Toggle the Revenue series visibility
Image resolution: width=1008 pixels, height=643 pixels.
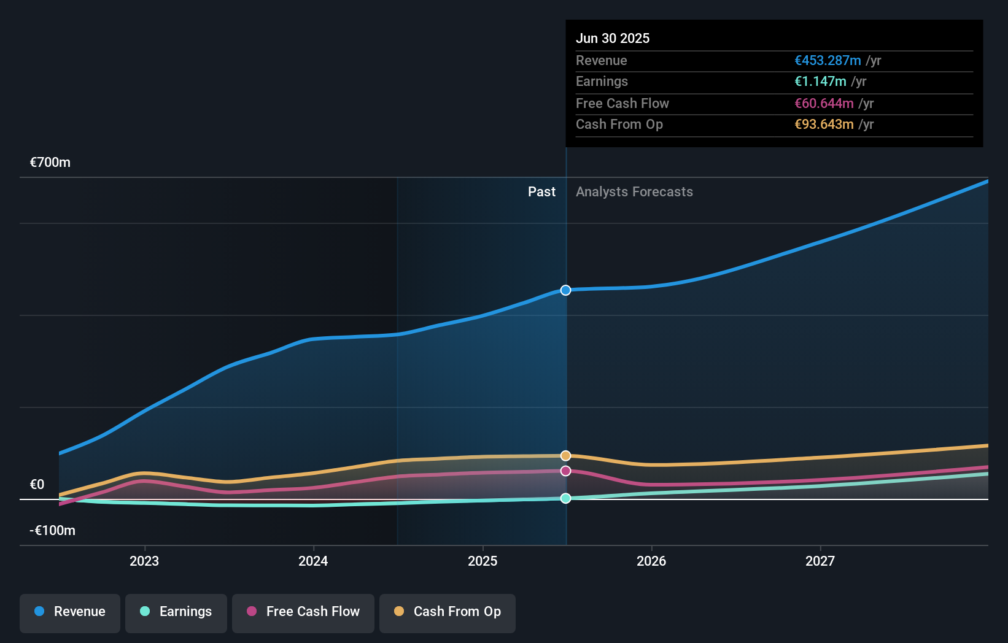point(69,613)
